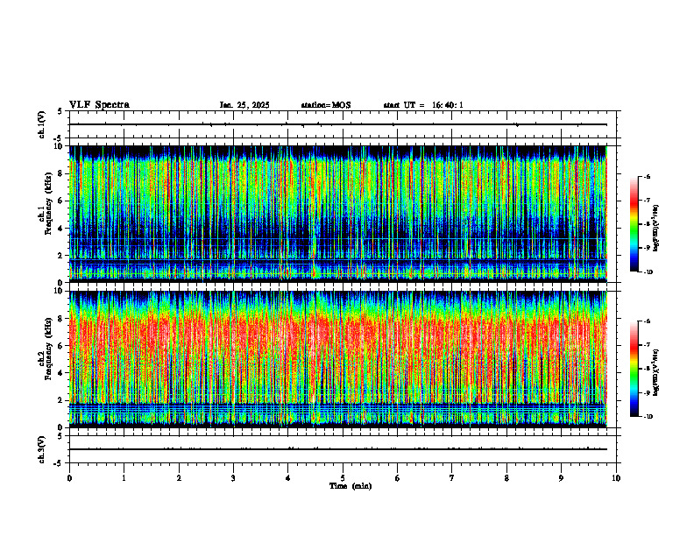Click the time axis tick label 1
The height and width of the screenshot is (536, 694).
(x=124, y=478)
